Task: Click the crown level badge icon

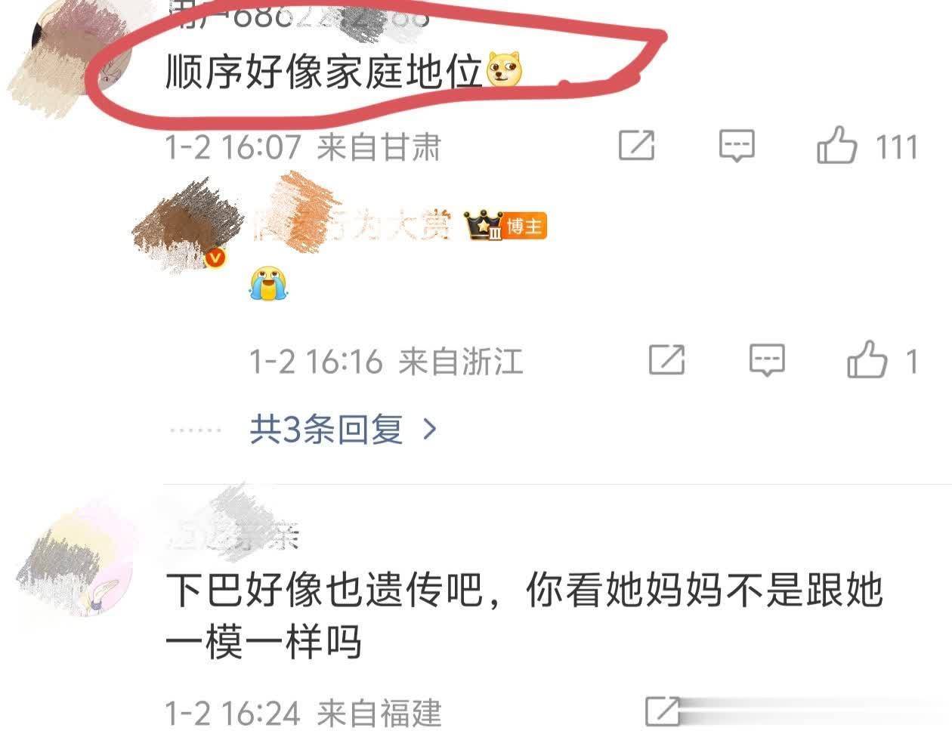Action: [x=484, y=225]
